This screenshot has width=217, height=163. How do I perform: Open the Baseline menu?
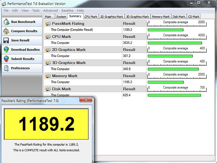pos(67,10)
